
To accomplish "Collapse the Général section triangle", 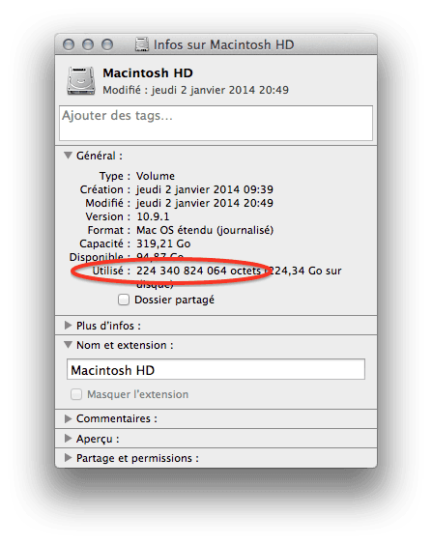I will tap(68, 155).
